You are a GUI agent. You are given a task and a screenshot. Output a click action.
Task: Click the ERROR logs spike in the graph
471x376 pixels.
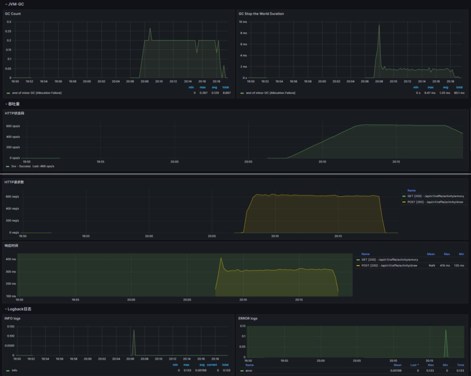446,330
